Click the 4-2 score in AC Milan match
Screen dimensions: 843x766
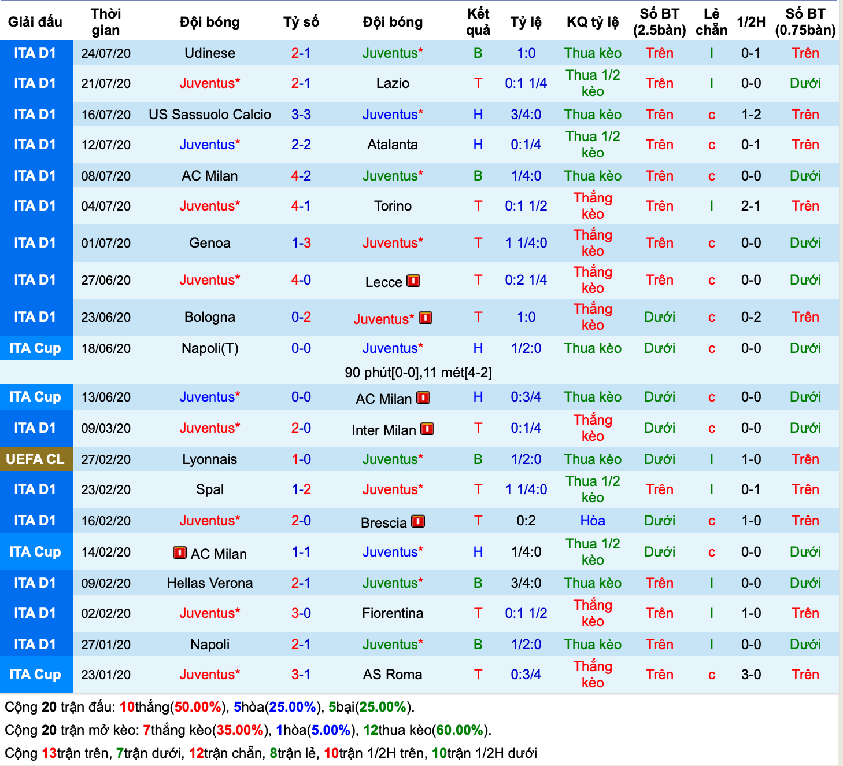point(301,176)
